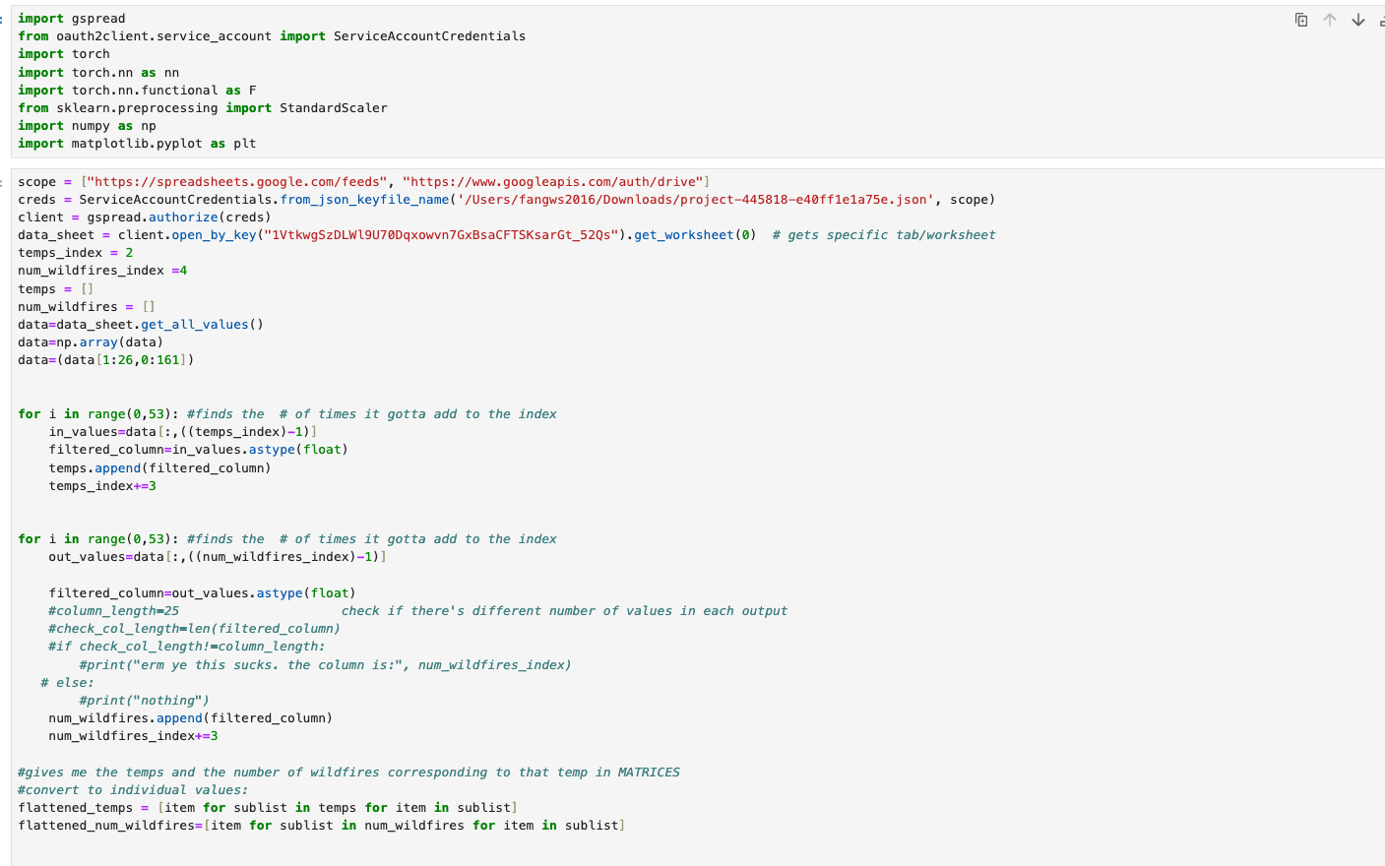Click the 'temps_index = 2' line
1385x866 pixels.
[x=76, y=253]
